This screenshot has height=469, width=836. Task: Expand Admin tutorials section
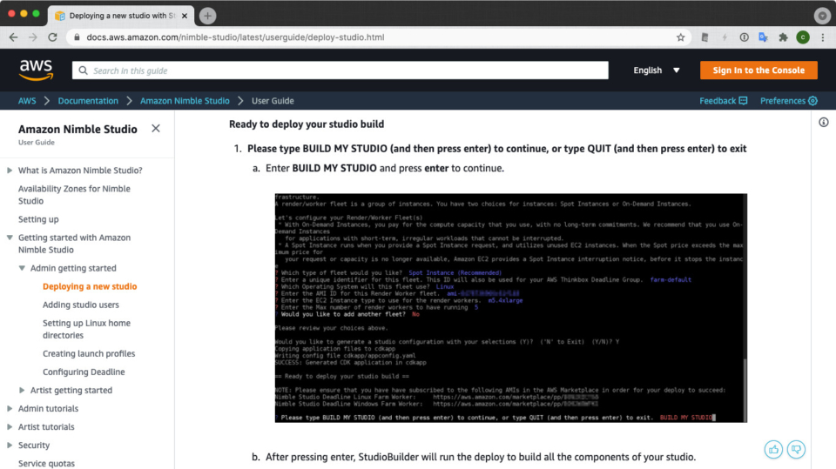10,408
